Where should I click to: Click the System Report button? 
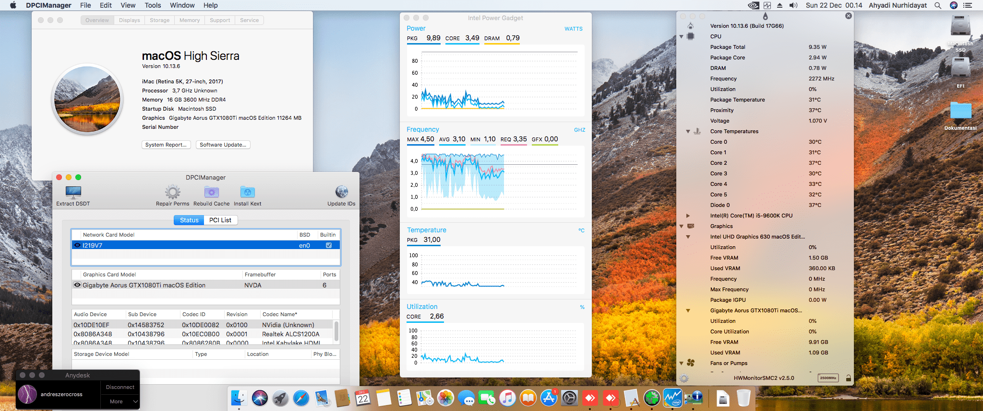pyautogui.click(x=166, y=145)
